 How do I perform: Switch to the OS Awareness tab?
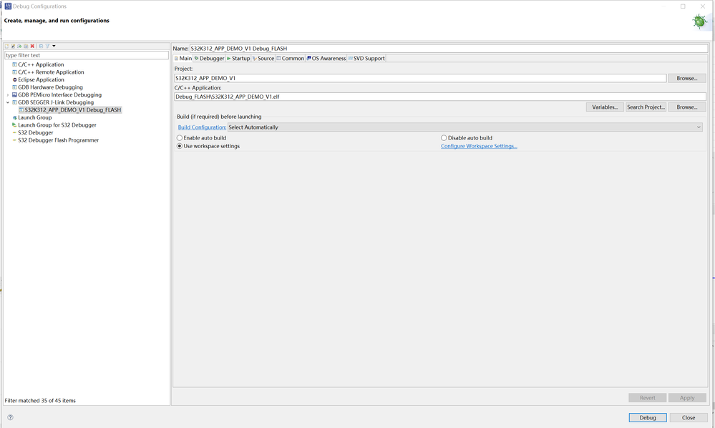[326, 59]
